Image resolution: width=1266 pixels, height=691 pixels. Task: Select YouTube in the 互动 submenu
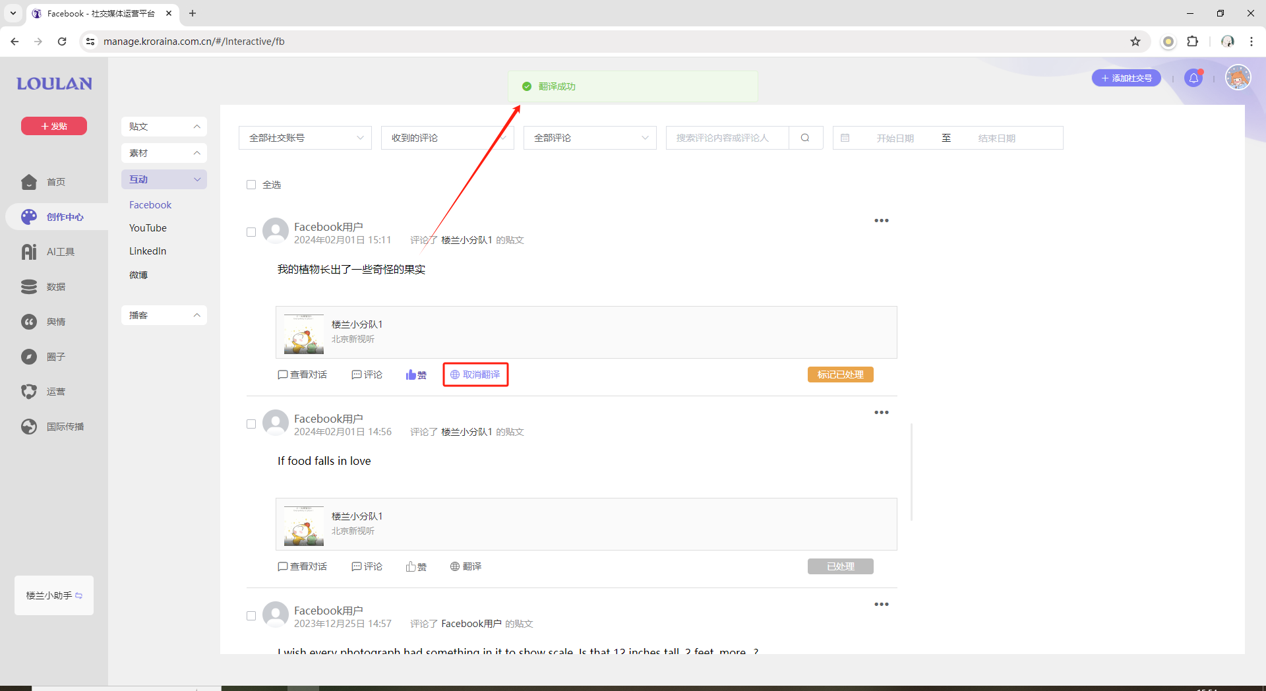coord(148,228)
